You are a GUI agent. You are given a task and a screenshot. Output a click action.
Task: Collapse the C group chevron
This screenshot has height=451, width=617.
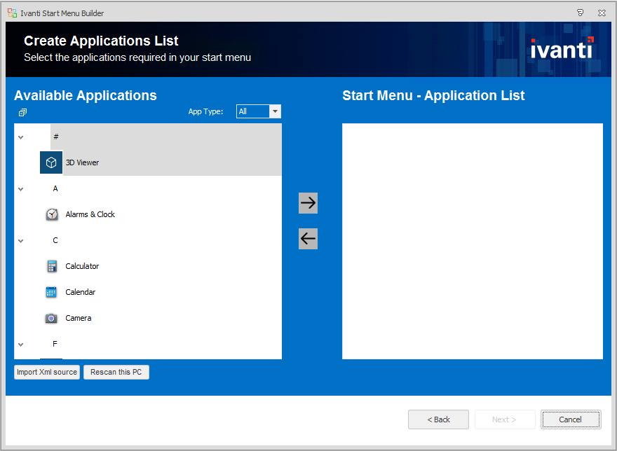[x=21, y=241]
